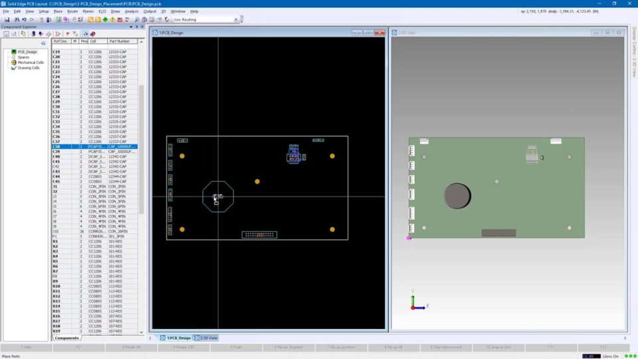The image size is (638, 359).
Task: Open the Loc: Routing dropdown
Action: point(236,19)
